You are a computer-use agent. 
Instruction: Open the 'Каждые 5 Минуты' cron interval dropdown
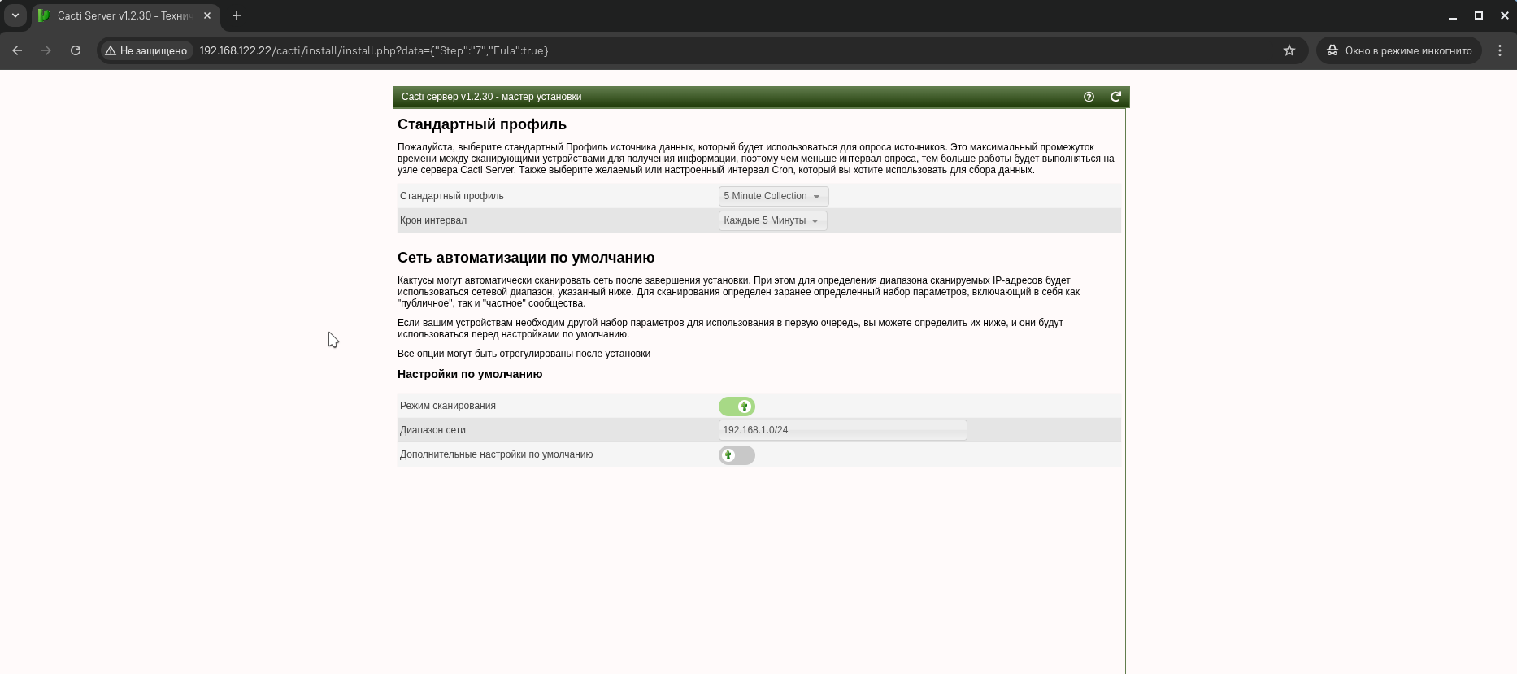(x=772, y=220)
